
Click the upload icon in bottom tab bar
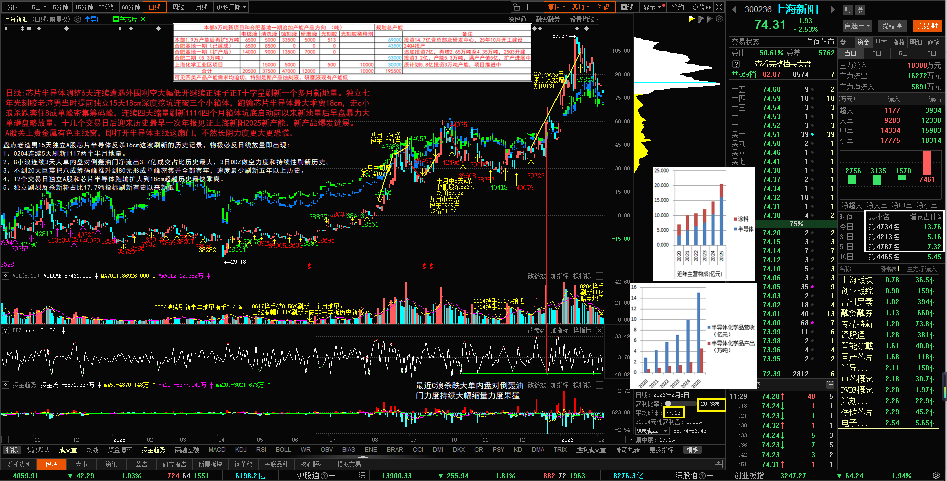point(719,464)
